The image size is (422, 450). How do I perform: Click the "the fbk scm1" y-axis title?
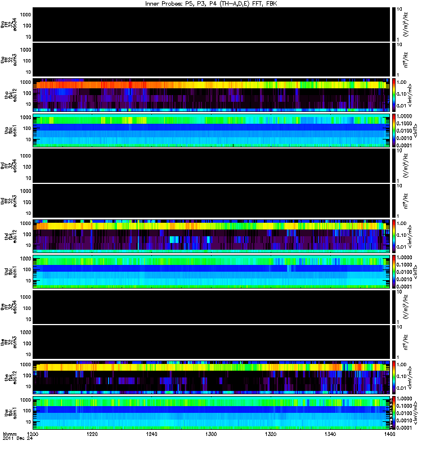[x=11, y=413]
